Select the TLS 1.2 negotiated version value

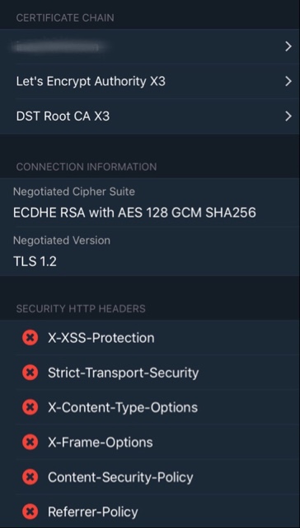click(x=35, y=261)
